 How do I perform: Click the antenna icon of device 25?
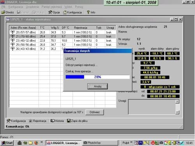click(x=12, y=45)
